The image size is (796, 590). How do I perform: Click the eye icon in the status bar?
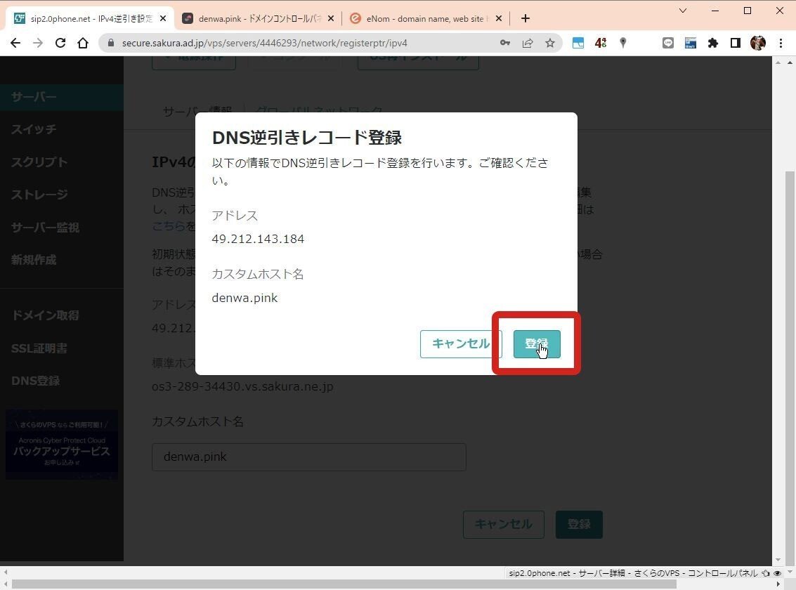[x=777, y=573]
